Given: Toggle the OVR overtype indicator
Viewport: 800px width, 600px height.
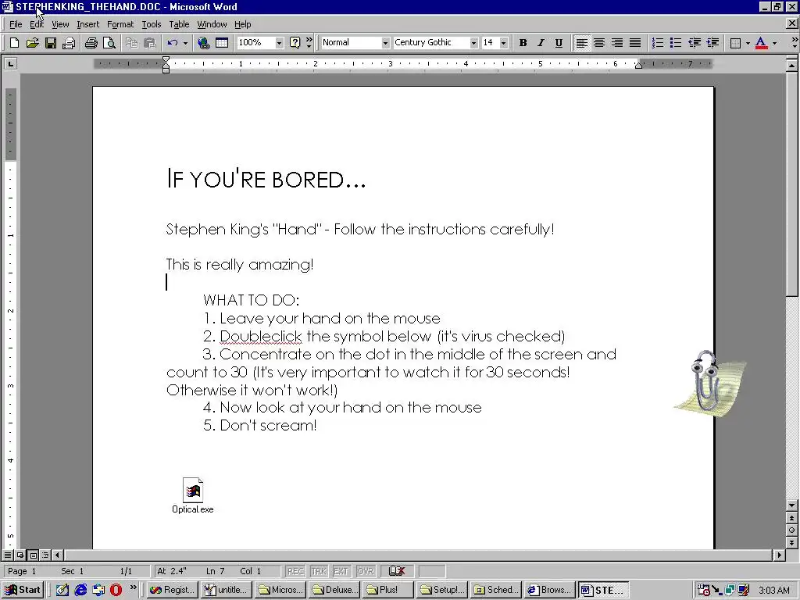Looking at the screenshot, I should 365,571.
